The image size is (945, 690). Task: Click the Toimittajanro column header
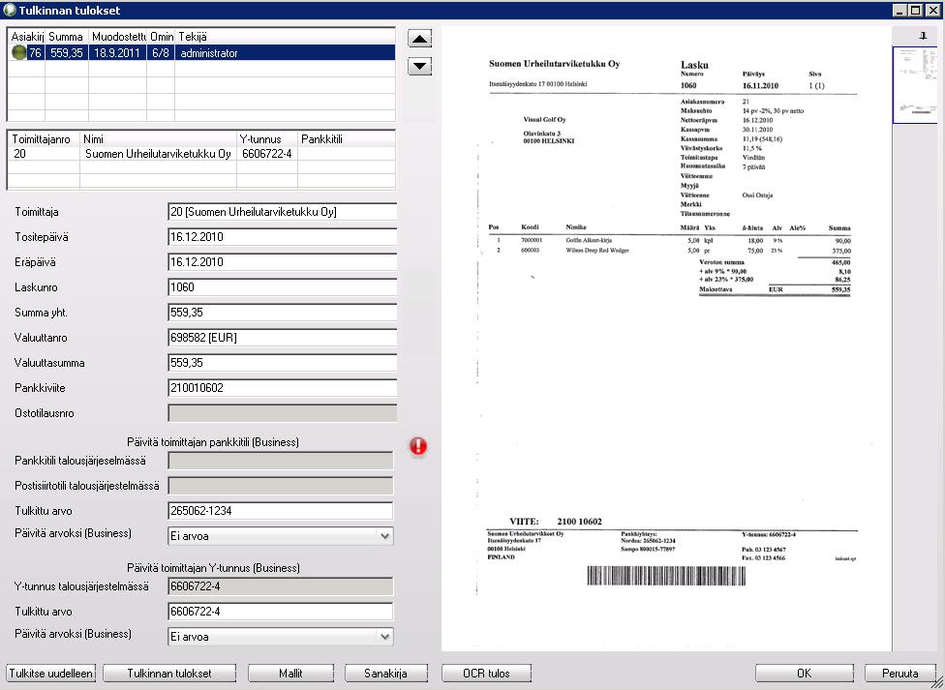(x=44, y=139)
